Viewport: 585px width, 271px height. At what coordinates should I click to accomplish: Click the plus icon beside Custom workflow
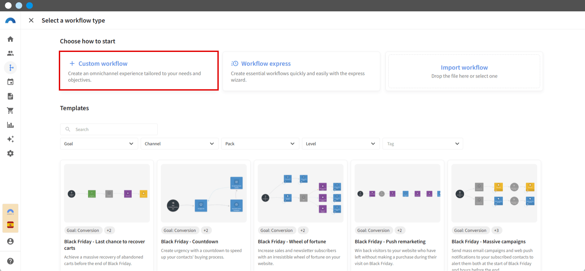72,64
